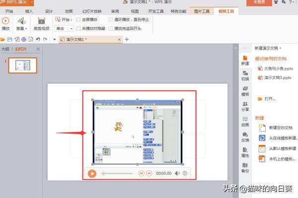This screenshot has height=198, width=298.
Task: Select slide 1 thumbnail
Action: [x=23, y=65]
